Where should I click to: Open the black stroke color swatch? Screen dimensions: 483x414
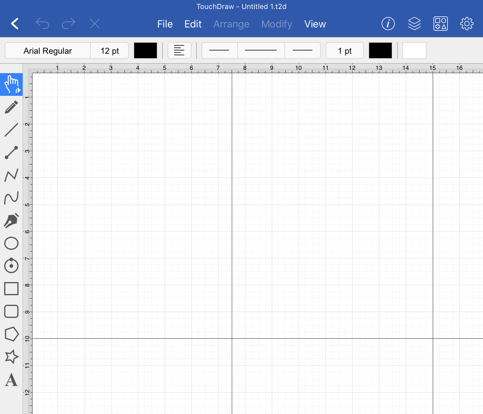pyautogui.click(x=380, y=50)
